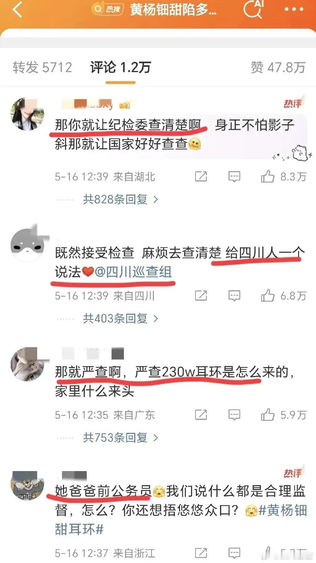
Task: Tap share icon on the Zhejiang comment
Action: [x=201, y=553]
